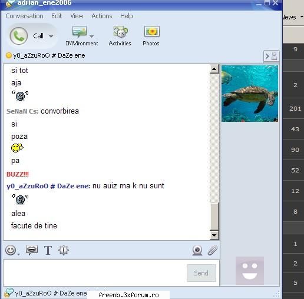This screenshot has height=299, width=304.
Task: Open the text formatting T icon
Action: click(48, 250)
